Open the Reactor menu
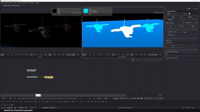The width and height of the screenshot is (200, 112). point(32,3)
